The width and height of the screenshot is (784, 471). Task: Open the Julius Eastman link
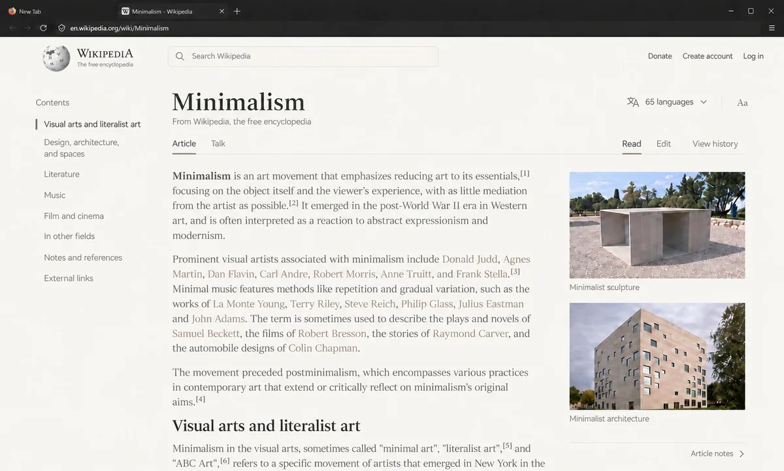tap(491, 304)
